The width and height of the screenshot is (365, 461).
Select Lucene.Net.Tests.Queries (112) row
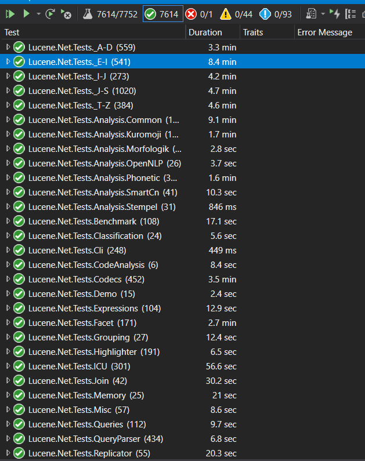pyautogui.click(x=182, y=424)
